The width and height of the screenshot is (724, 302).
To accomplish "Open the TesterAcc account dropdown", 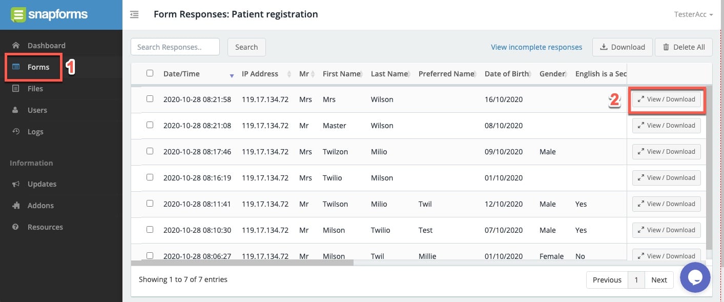I will [x=694, y=14].
